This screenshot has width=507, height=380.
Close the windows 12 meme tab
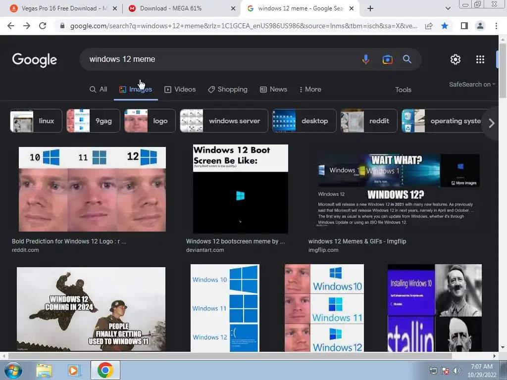pos(352,9)
